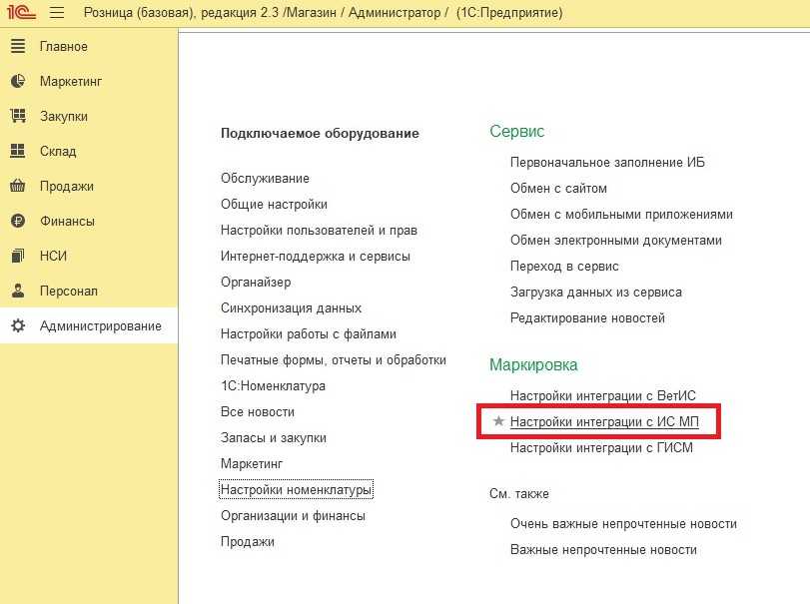Screen dimensions: 810x604
Task: Open Синхронизация данных settings
Action: [291, 308]
